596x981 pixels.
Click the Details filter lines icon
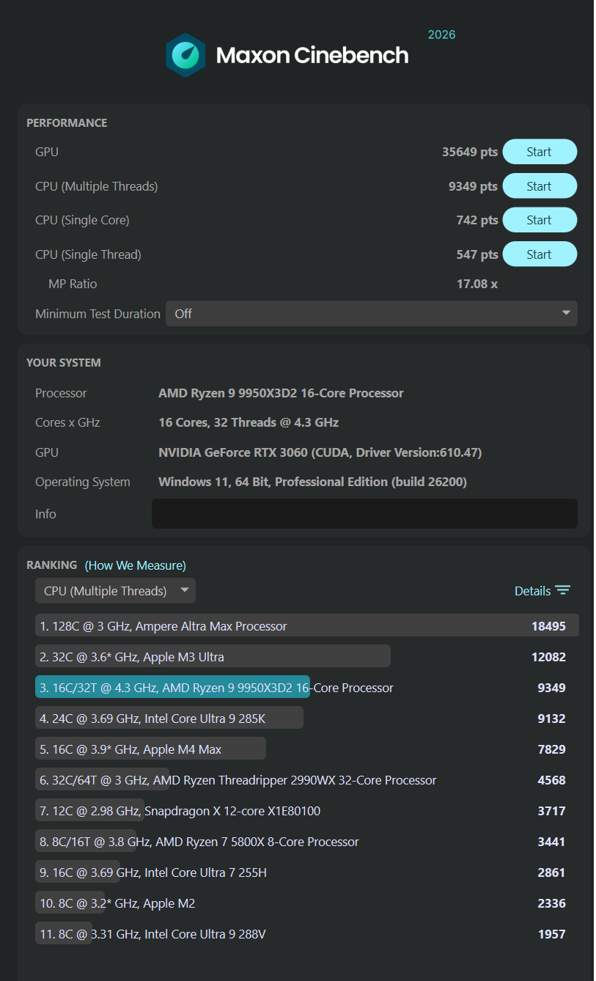coord(562,591)
